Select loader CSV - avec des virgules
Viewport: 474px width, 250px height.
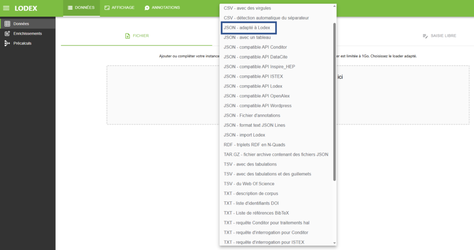[278, 8]
